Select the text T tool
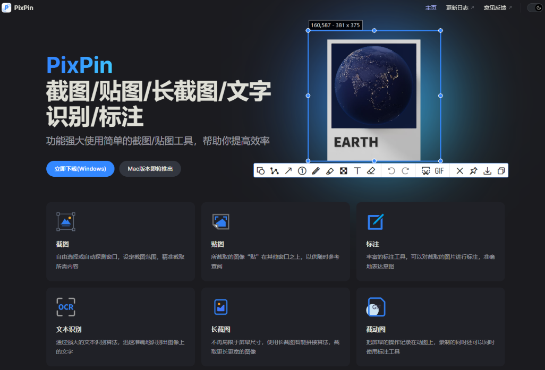Screen dimensions: 545x370 357,171
